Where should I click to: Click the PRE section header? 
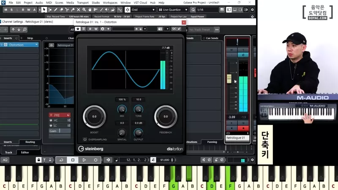click(60, 115)
